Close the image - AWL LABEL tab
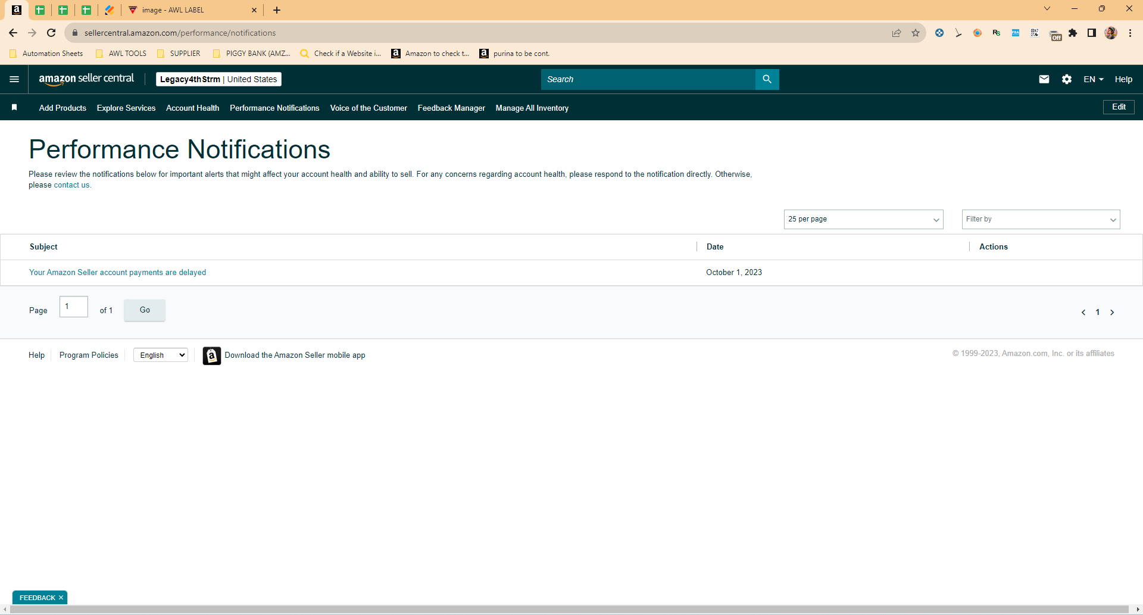 point(254,10)
